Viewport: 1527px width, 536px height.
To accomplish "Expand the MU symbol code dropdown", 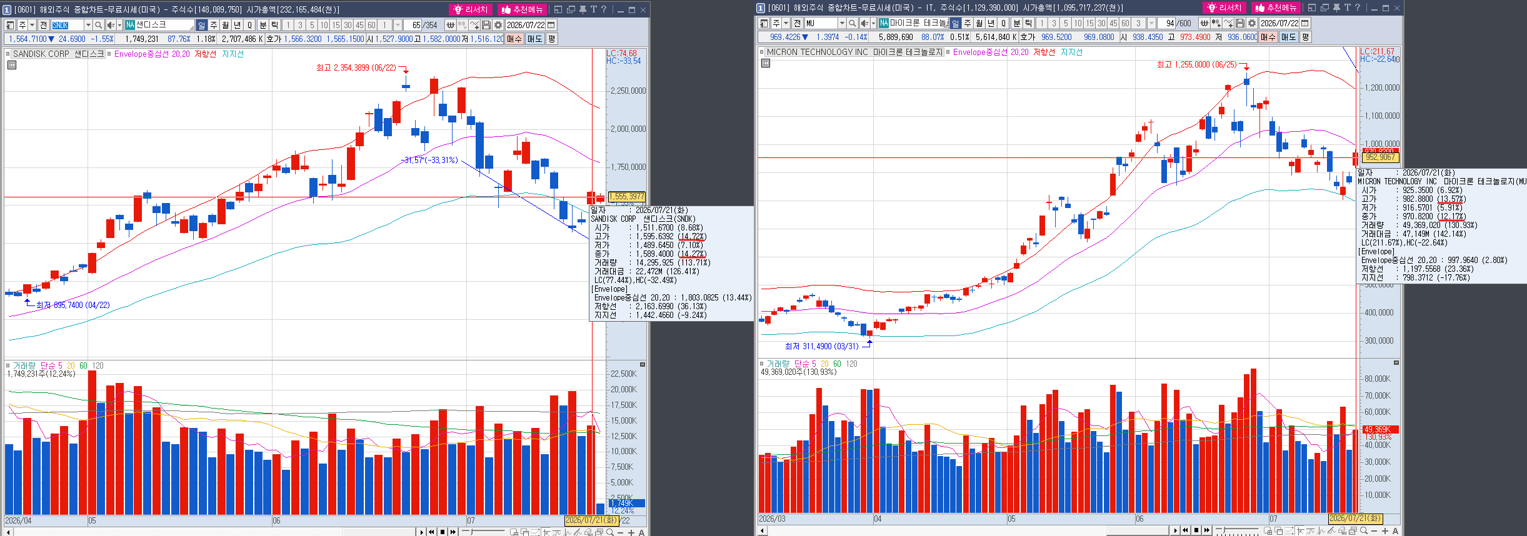I will click(842, 23).
